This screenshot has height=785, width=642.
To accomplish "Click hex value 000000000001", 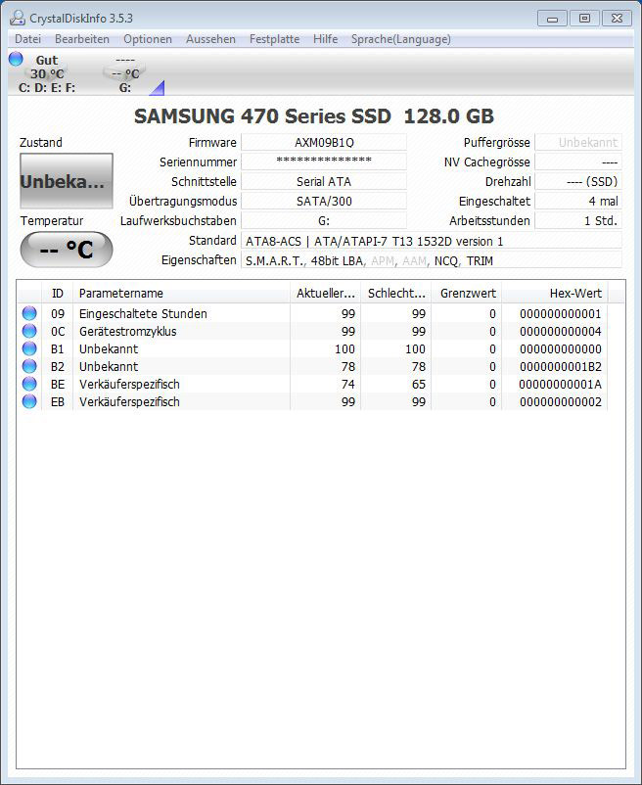I will pos(561,314).
